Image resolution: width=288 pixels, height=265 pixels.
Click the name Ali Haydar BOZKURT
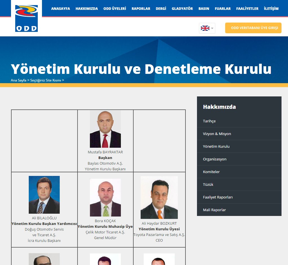point(159,224)
